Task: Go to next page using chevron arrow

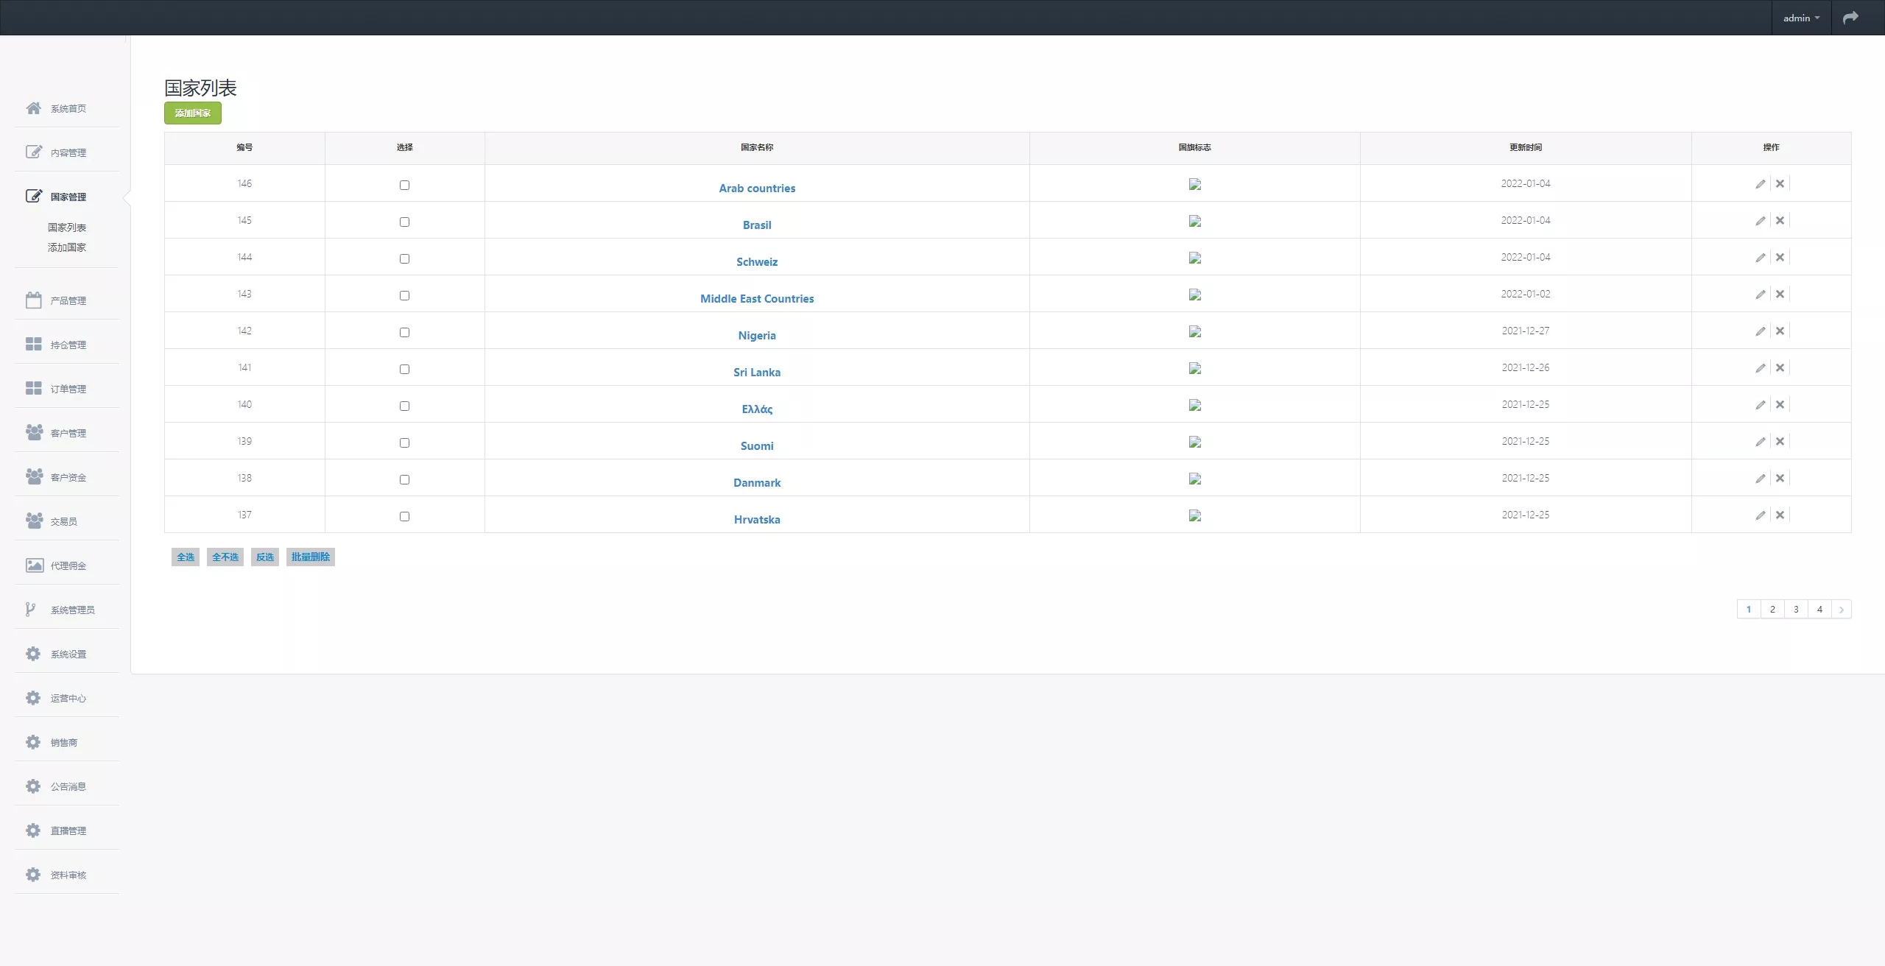Action: click(x=1841, y=610)
